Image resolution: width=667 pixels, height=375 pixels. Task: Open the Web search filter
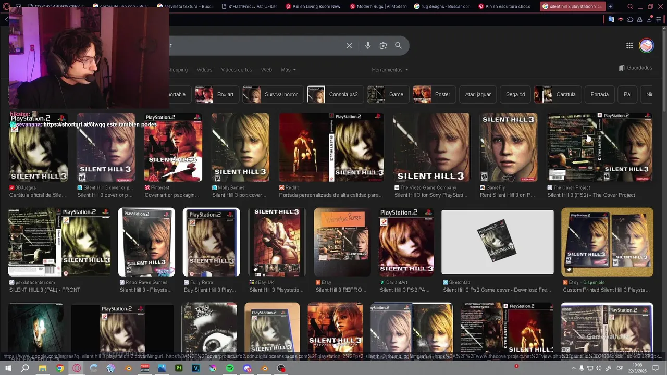(x=266, y=70)
